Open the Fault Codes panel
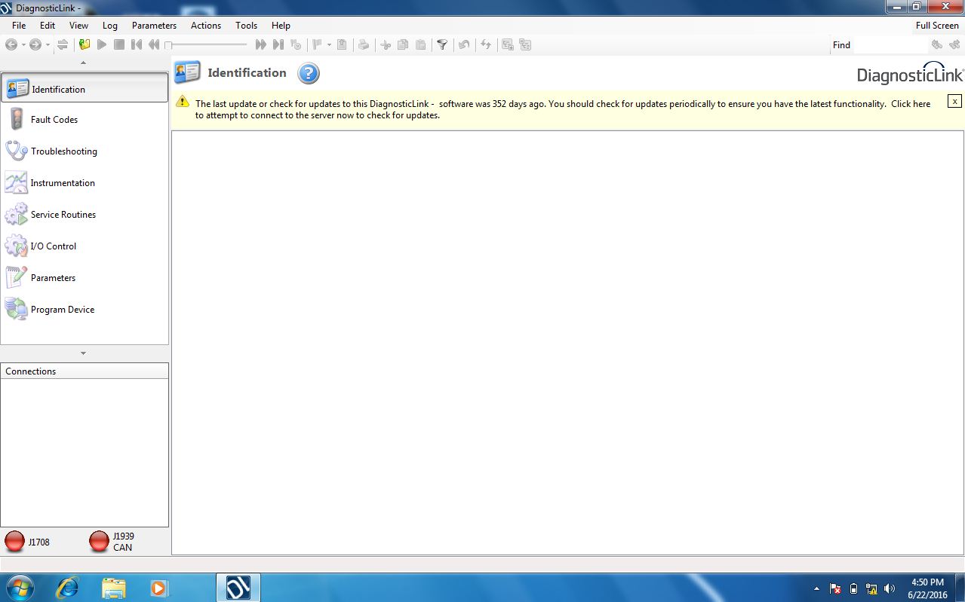Screen dimensions: 965x602 [85, 120]
